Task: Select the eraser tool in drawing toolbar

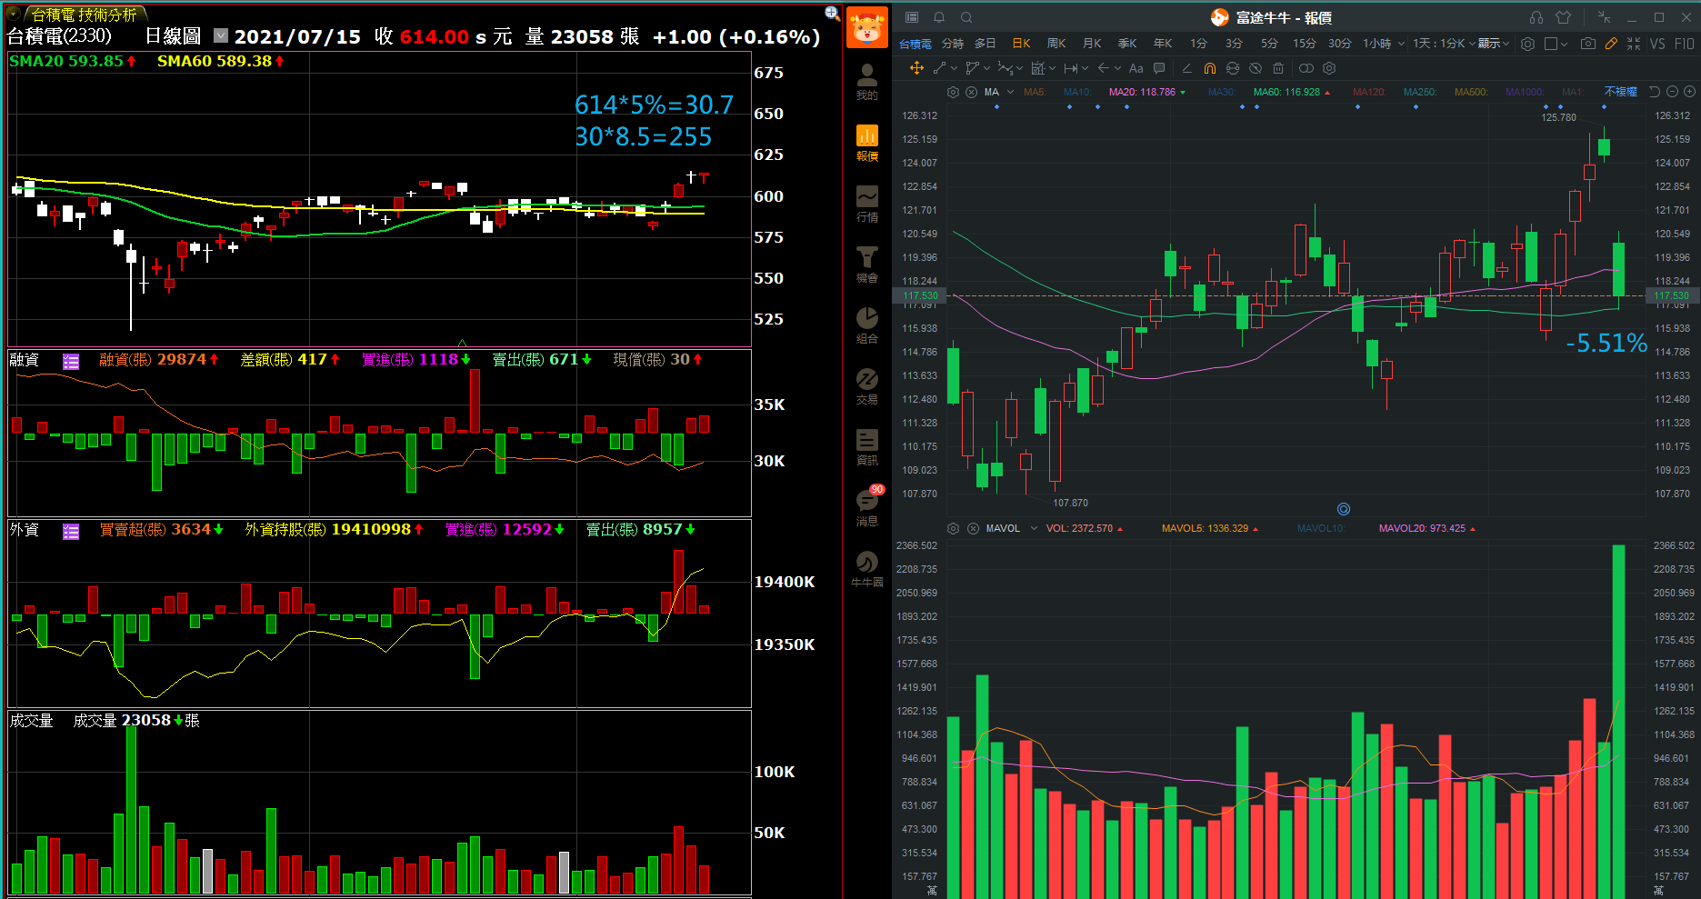Action: point(1186,68)
